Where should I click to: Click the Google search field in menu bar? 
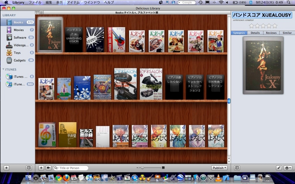coord(187,3)
